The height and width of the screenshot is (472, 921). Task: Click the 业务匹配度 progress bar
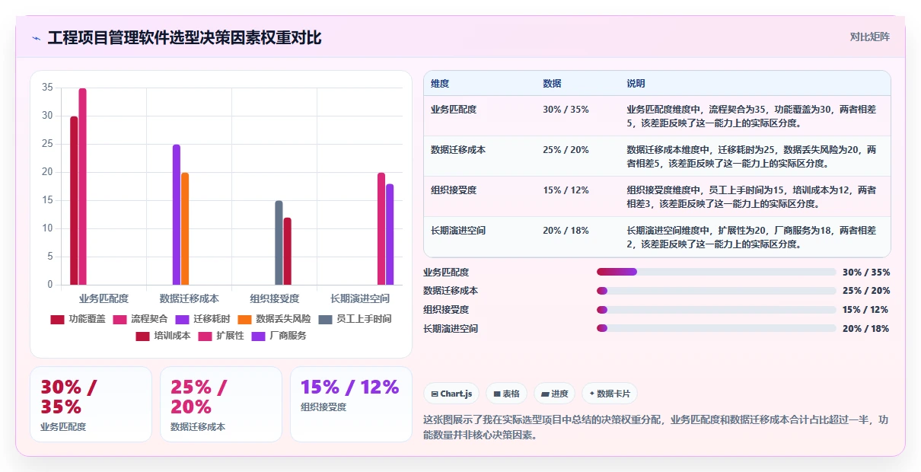tap(716, 272)
